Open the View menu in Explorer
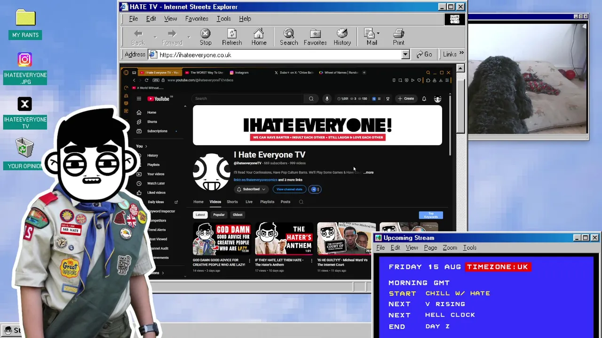The width and height of the screenshot is (602, 338). coord(170,19)
